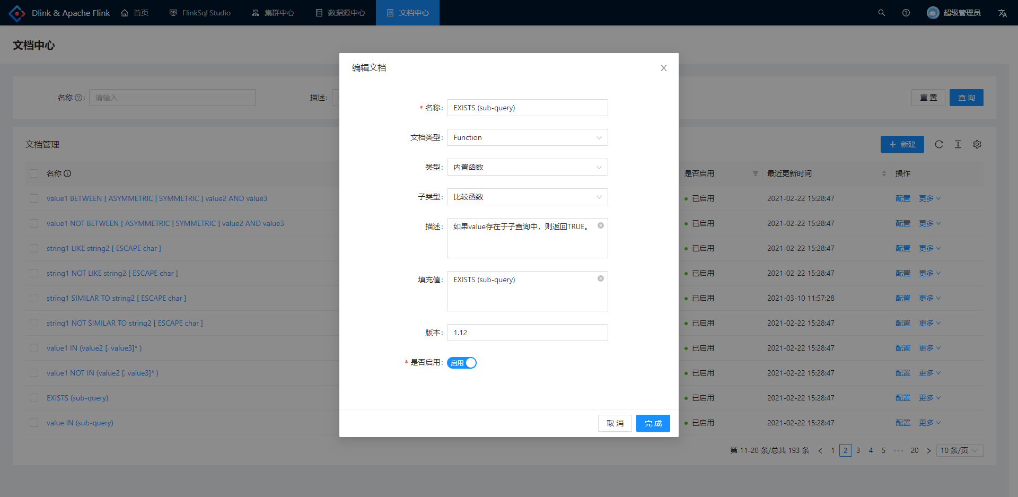Toggle the 是否启用 switch in the dialog
This screenshot has width=1018, height=497.
pyautogui.click(x=462, y=363)
